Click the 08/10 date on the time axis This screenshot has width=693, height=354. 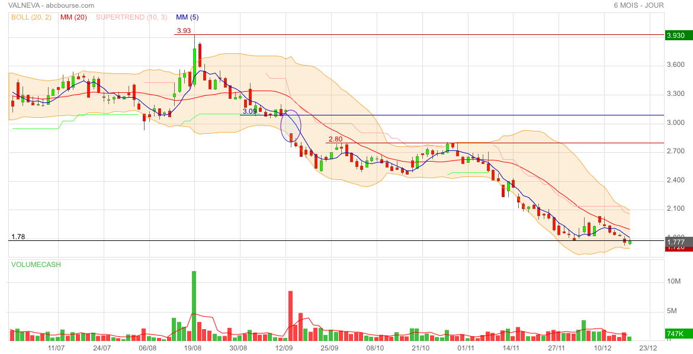coord(376,348)
